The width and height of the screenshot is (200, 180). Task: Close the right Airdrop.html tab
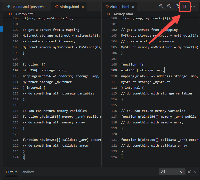133,7
